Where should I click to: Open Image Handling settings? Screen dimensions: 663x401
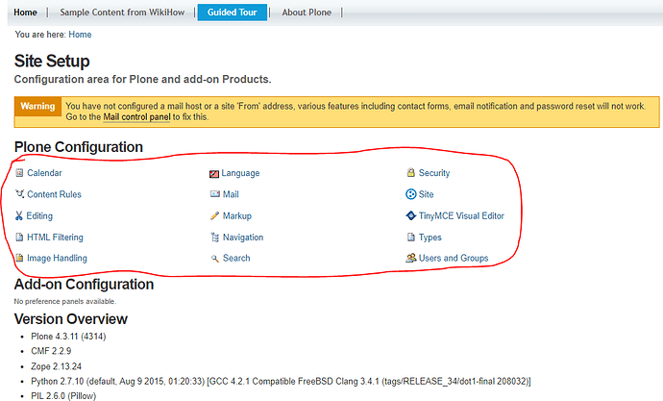[x=57, y=258]
